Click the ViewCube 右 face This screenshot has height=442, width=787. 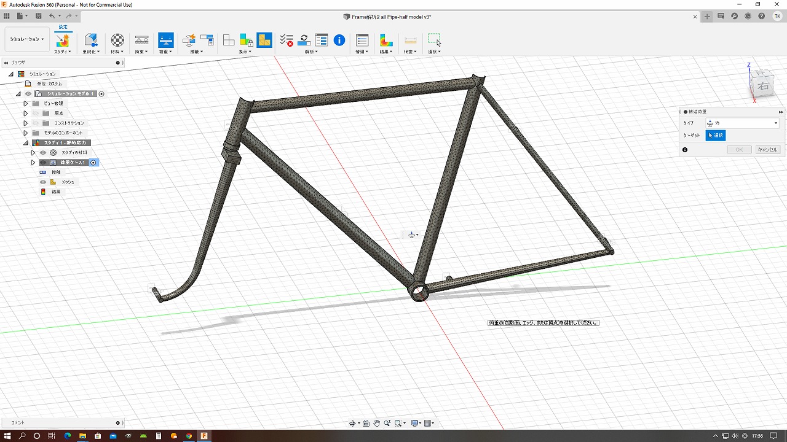pyautogui.click(x=763, y=86)
